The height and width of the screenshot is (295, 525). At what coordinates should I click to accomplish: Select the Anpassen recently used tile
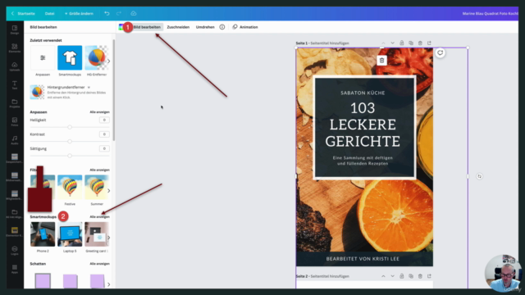coord(43,58)
